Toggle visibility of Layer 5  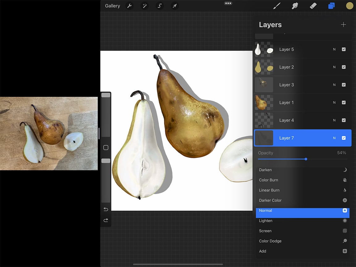[x=344, y=49]
